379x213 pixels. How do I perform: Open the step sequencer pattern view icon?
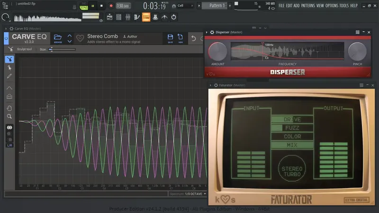click(x=137, y=17)
